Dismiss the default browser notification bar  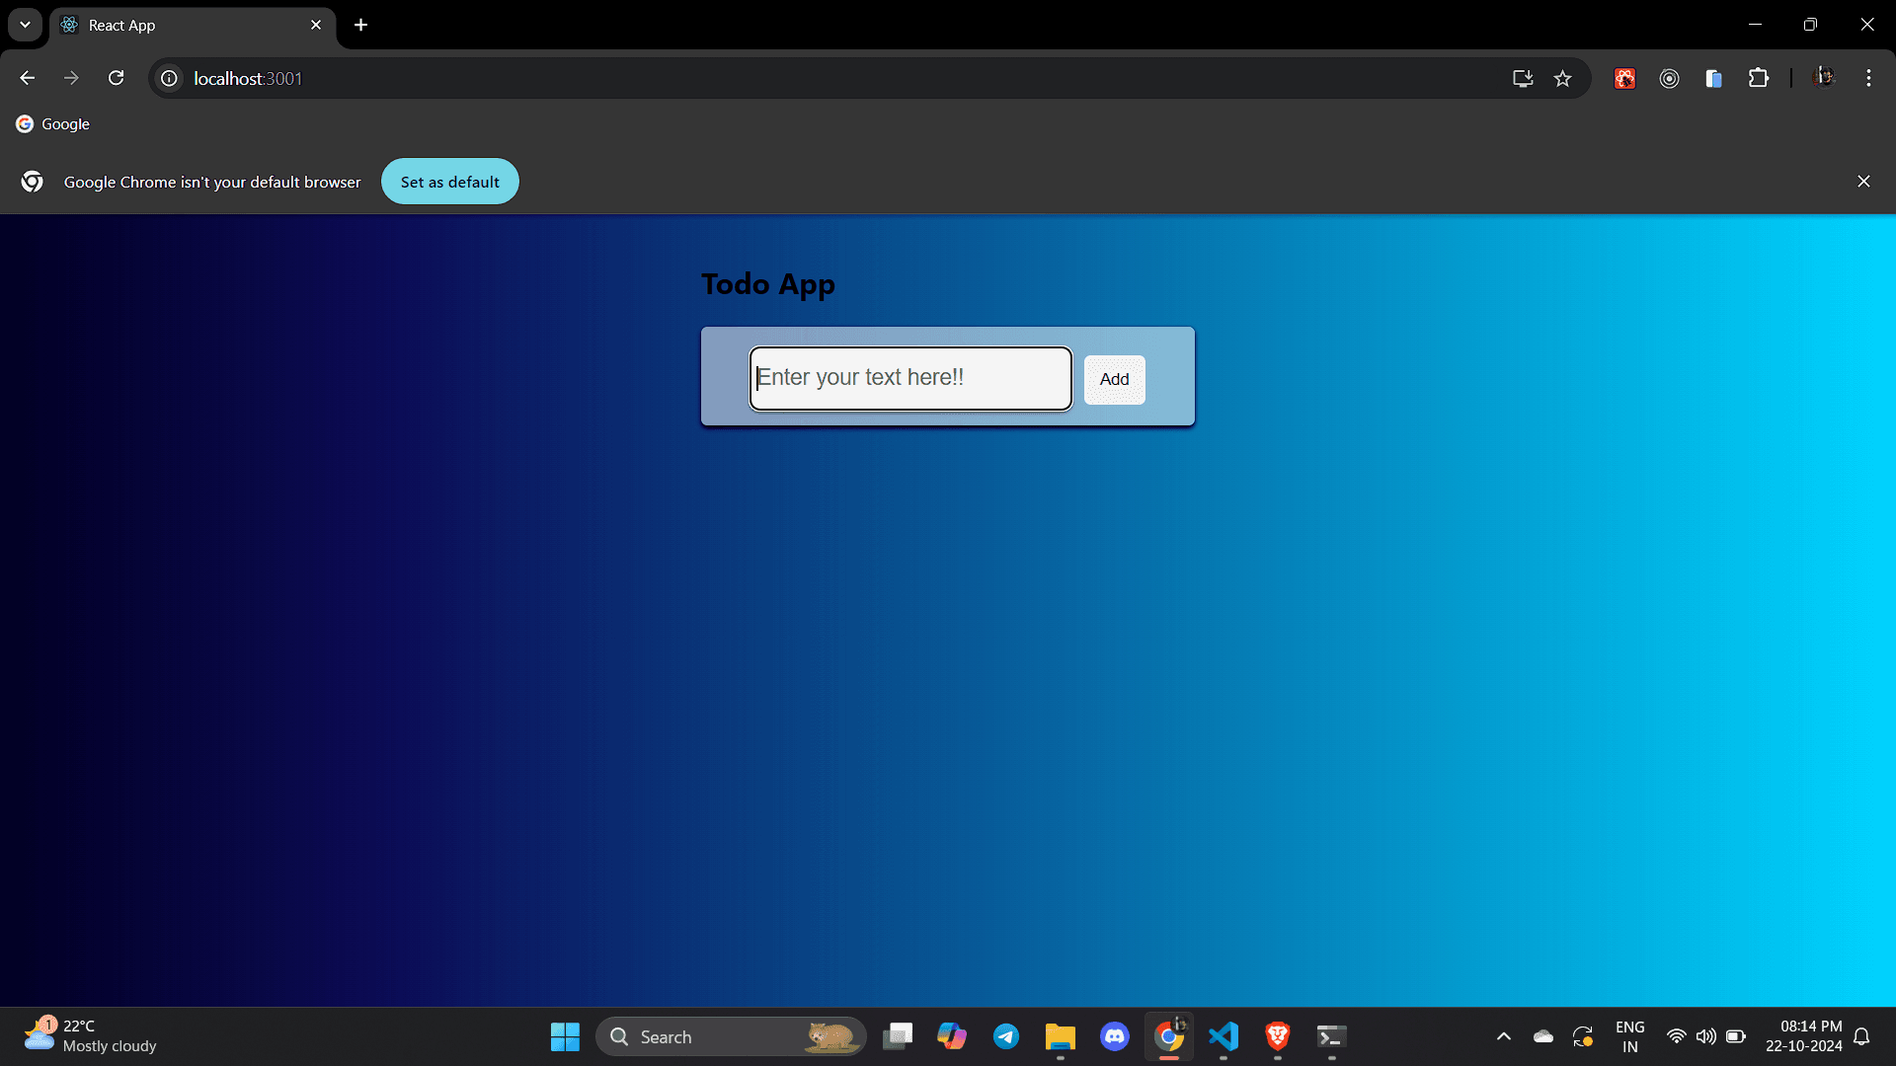pos(1863,182)
